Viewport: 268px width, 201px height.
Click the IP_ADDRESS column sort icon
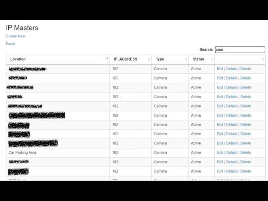coord(149,59)
